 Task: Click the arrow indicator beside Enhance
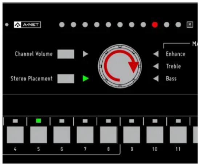click(156, 54)
